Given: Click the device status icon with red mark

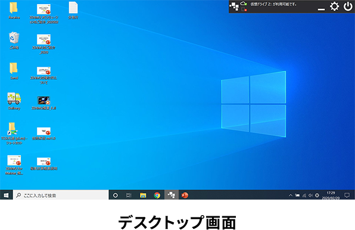Looking at the screenshot, I should (244, 10).
